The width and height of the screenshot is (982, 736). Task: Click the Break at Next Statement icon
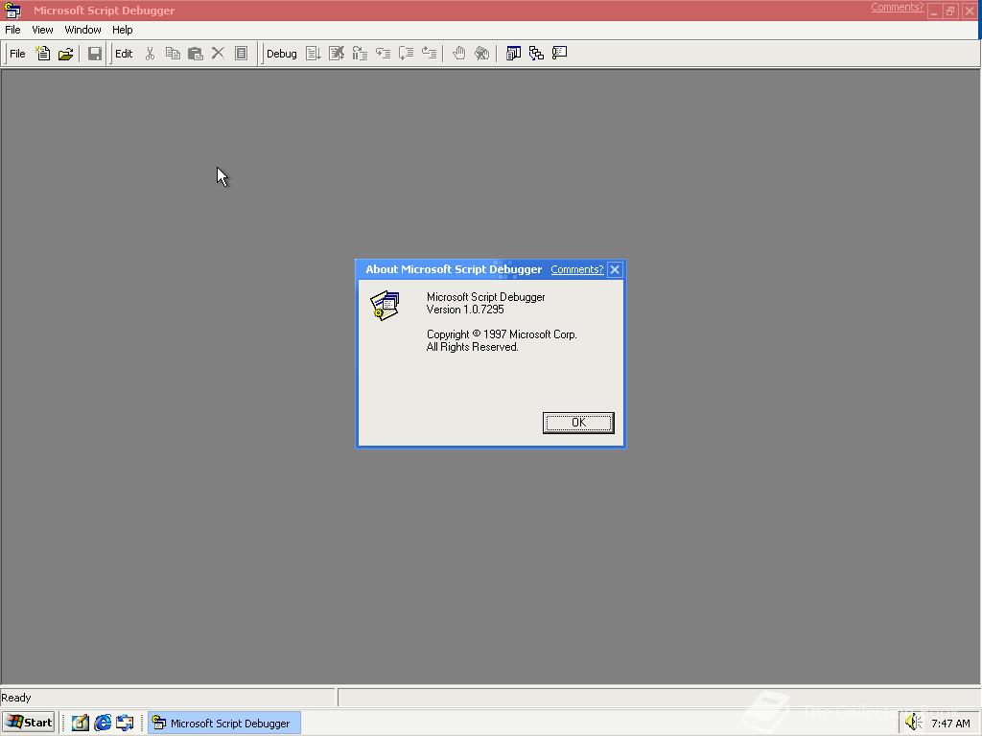360,54
